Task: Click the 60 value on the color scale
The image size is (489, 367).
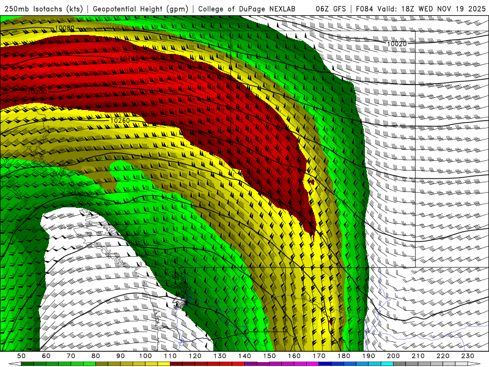Action: pyautogui.click(x=46, y=356)
